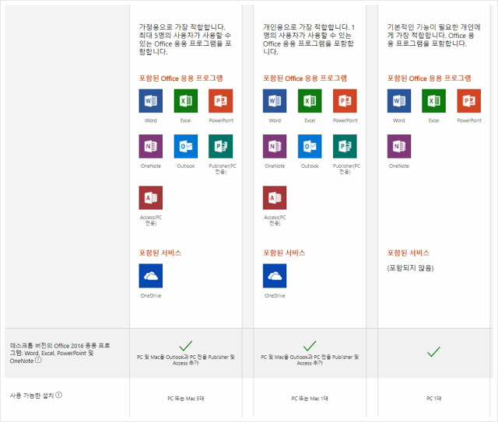The height and width of the screenshot is (422, 498).
Task: Click the Publisher icon in the family plan column
Action: pos(221,146)
